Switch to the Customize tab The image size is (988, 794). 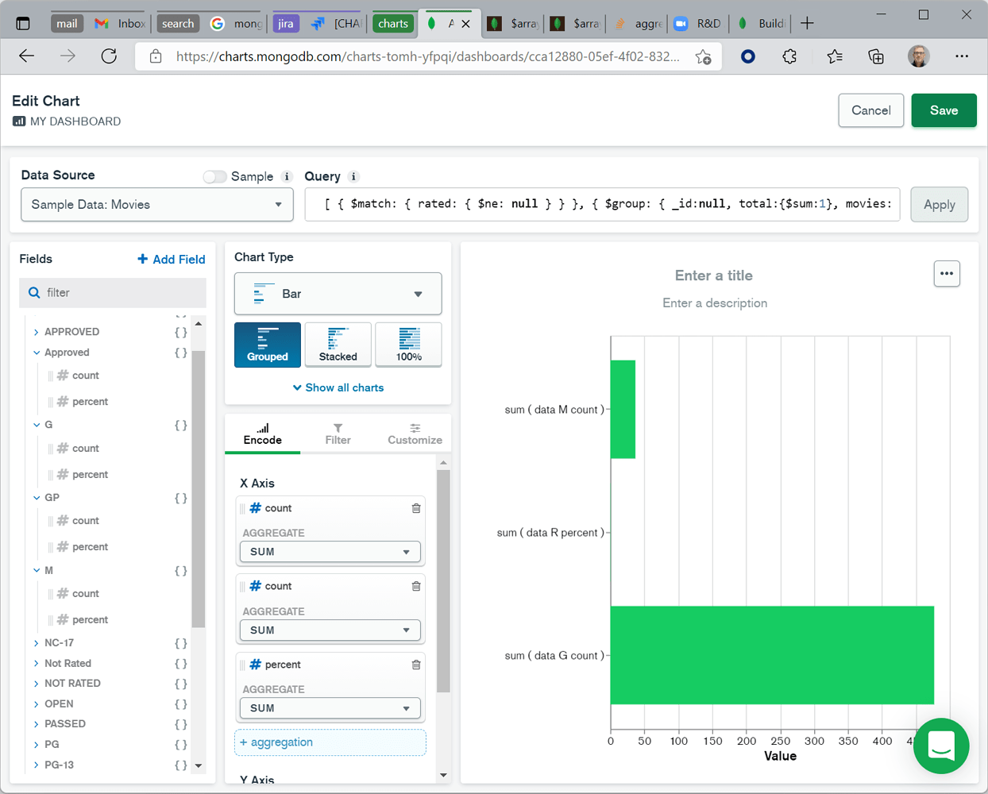(x=414, y=433)
